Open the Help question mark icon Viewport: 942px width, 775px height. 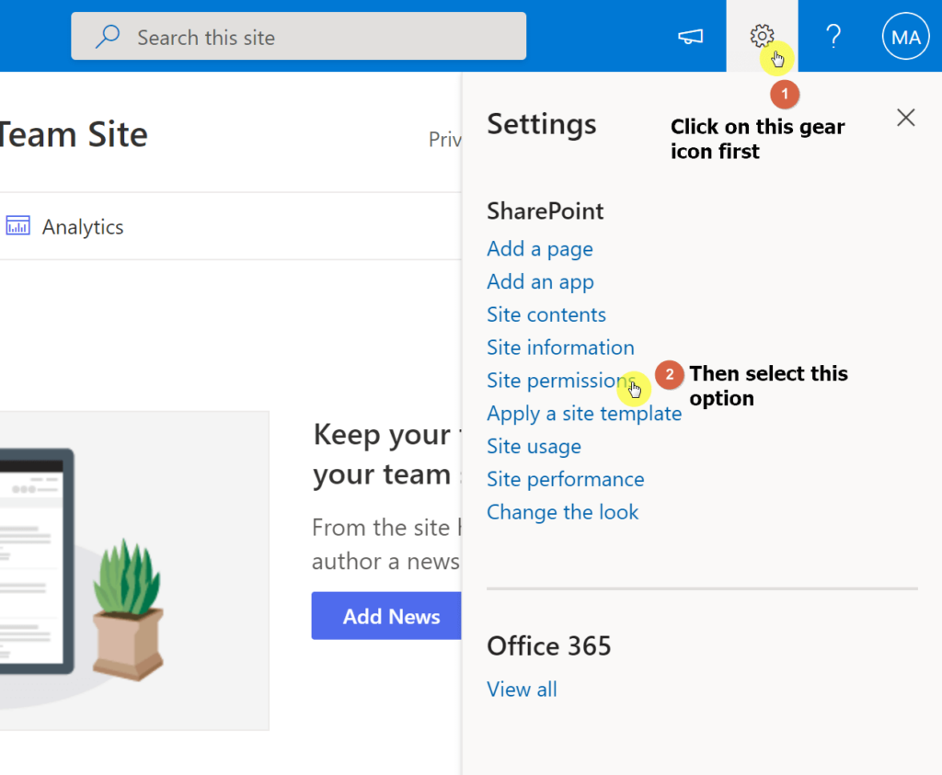point(833,37)
